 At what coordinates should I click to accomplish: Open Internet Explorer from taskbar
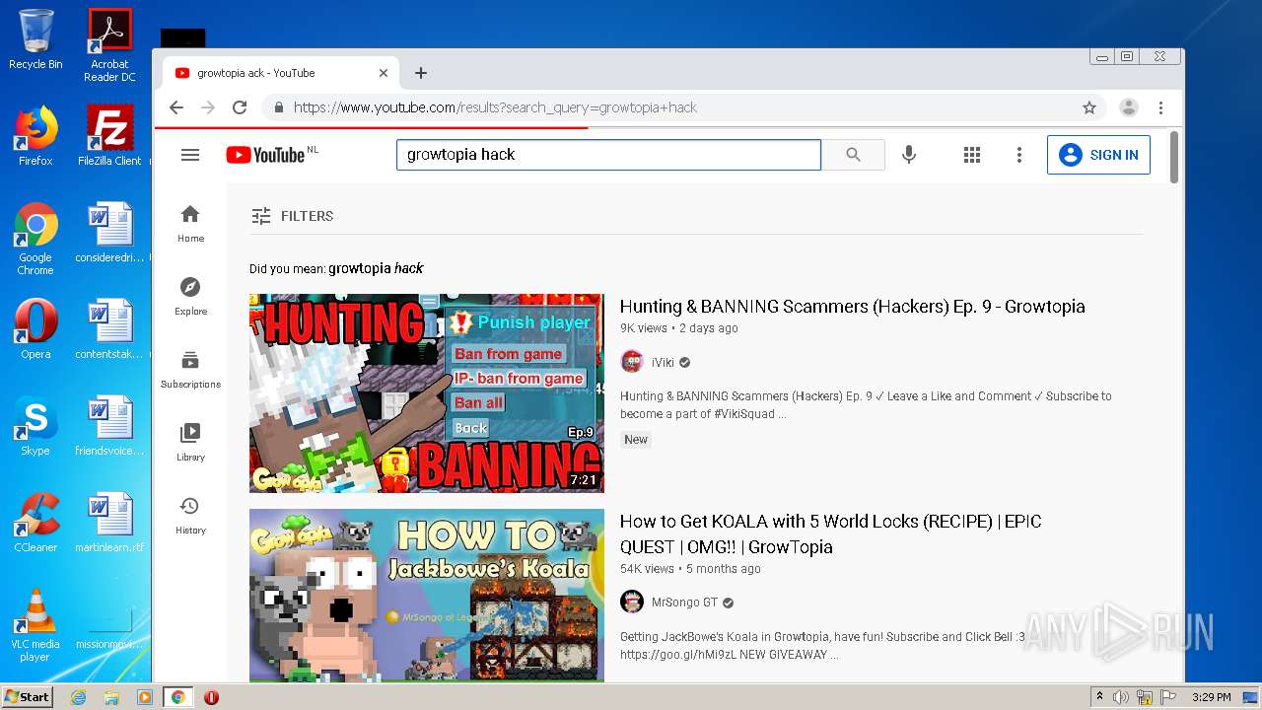(x=78, y=697)
